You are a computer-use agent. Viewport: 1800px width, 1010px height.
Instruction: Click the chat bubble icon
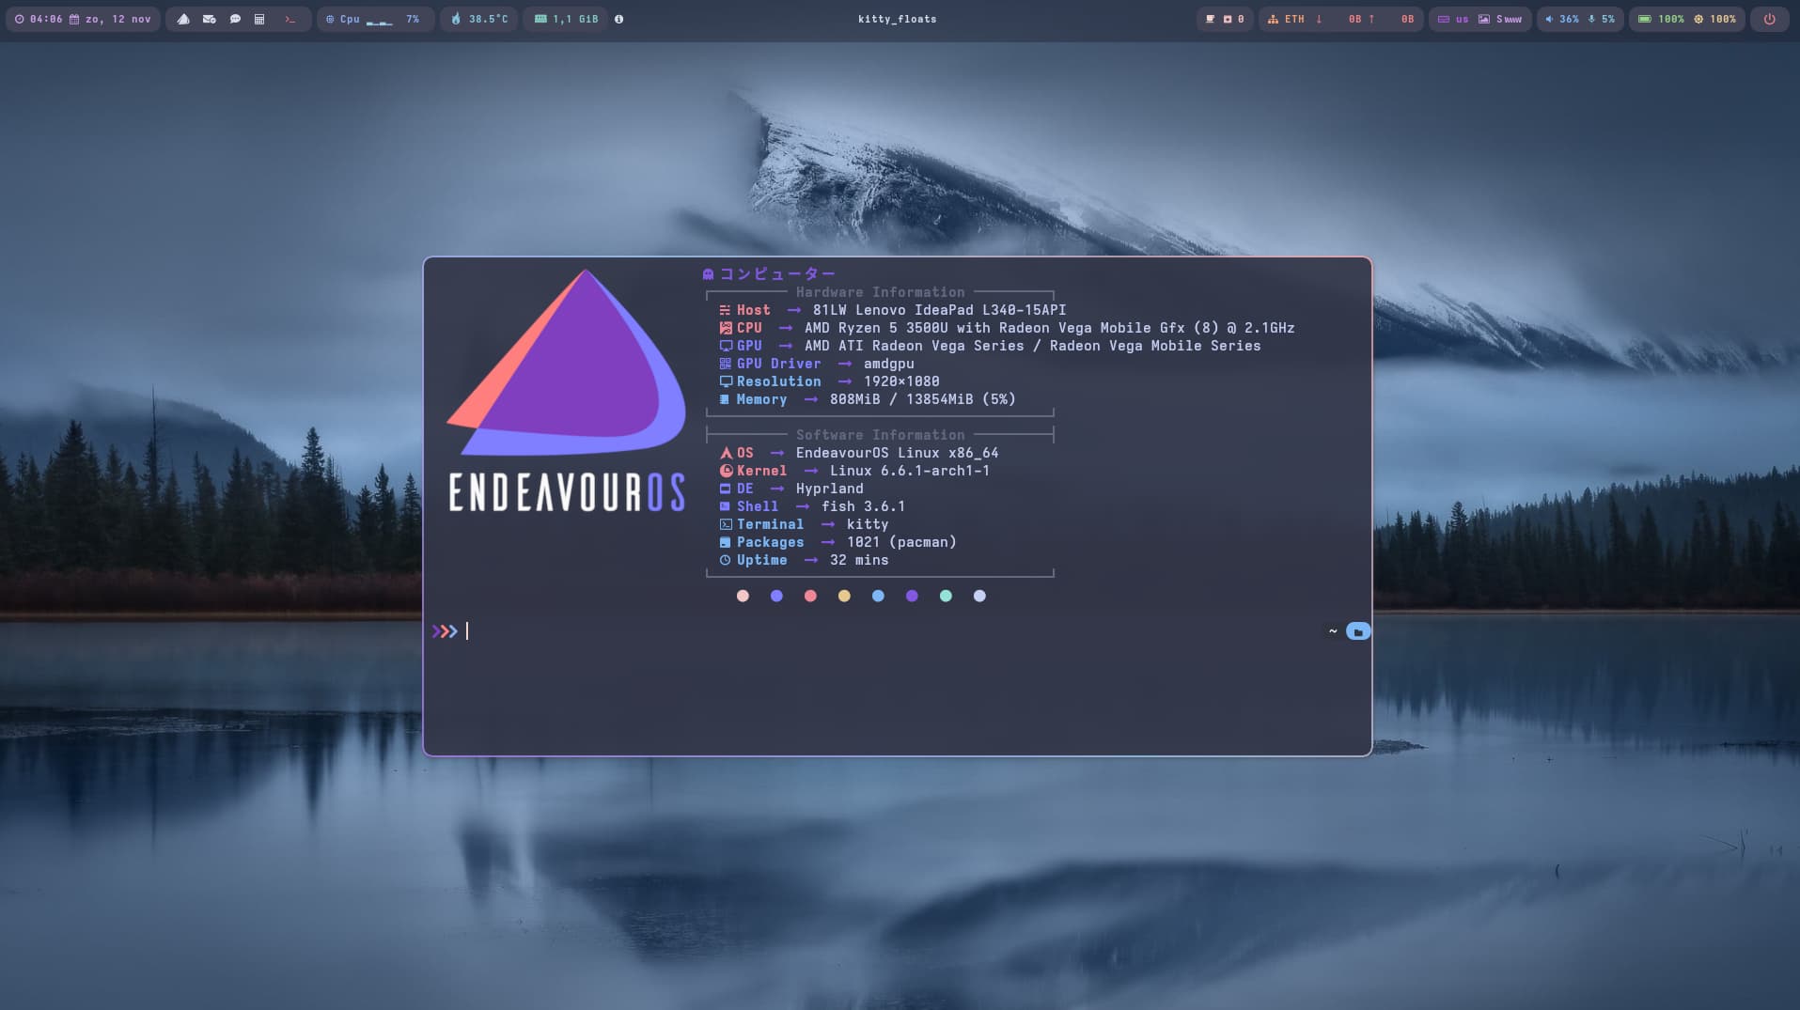(x=235, y=19)
